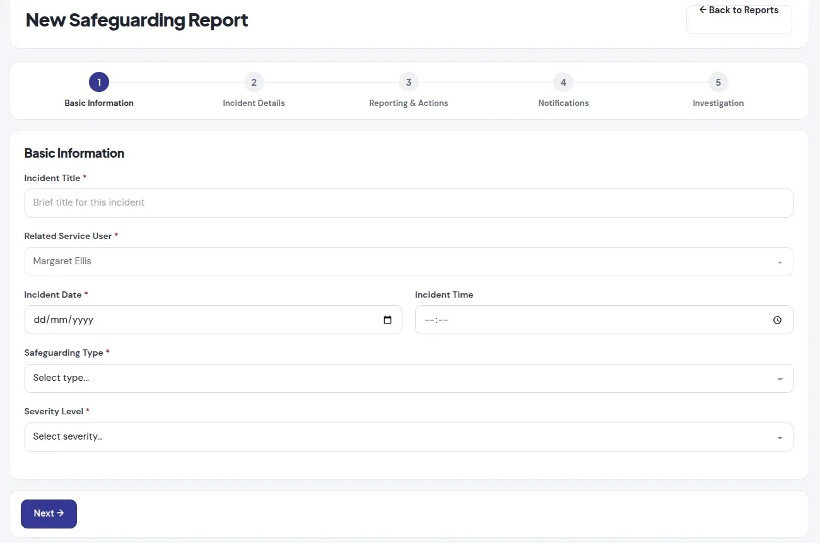Click the Incident Time field label
The height and width of the screenshot is (543, 820).
[x=444, y=295]
